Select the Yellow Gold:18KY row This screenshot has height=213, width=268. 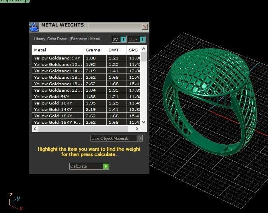[86, 116]
